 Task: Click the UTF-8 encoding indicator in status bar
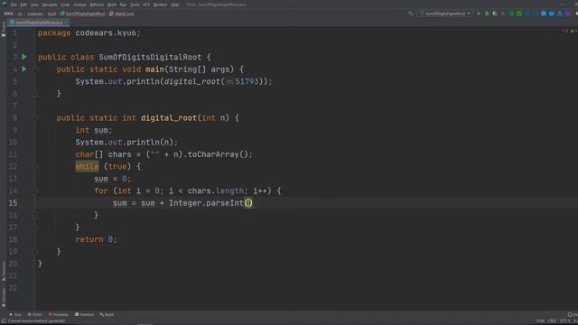pyautogui.click(x=565, y=321)
